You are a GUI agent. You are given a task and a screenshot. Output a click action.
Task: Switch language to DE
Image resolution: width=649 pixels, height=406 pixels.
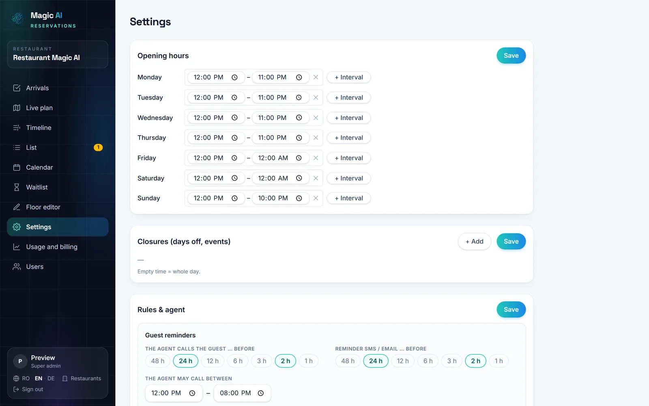[51, 378]
